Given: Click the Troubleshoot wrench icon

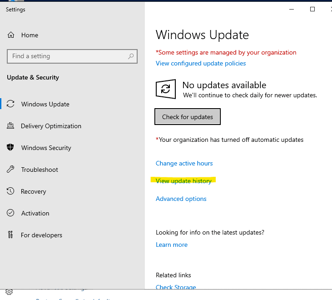Looking at the screenshot, I should (x=10, y=169).
